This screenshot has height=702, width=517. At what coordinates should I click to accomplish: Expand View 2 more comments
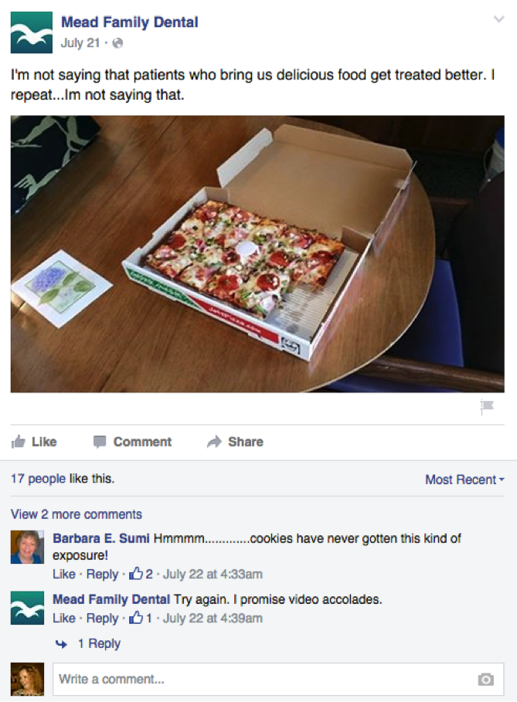[x=77, y=514]
